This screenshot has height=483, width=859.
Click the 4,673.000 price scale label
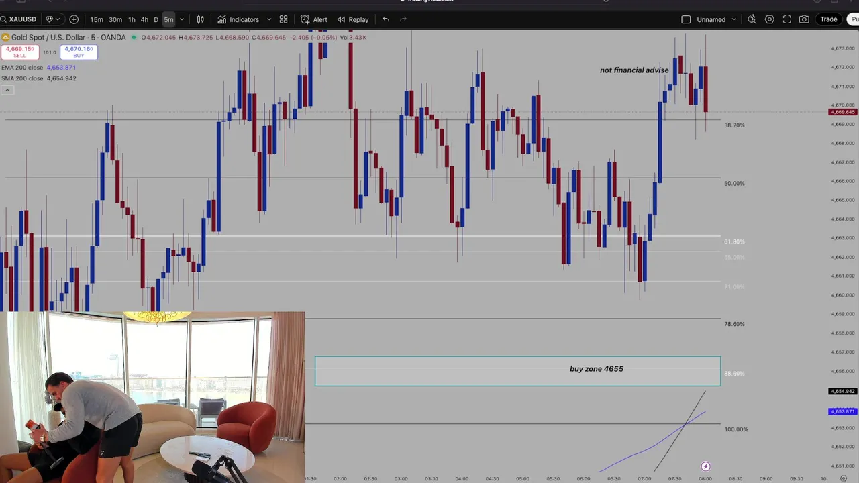click(x=843, y=48)
